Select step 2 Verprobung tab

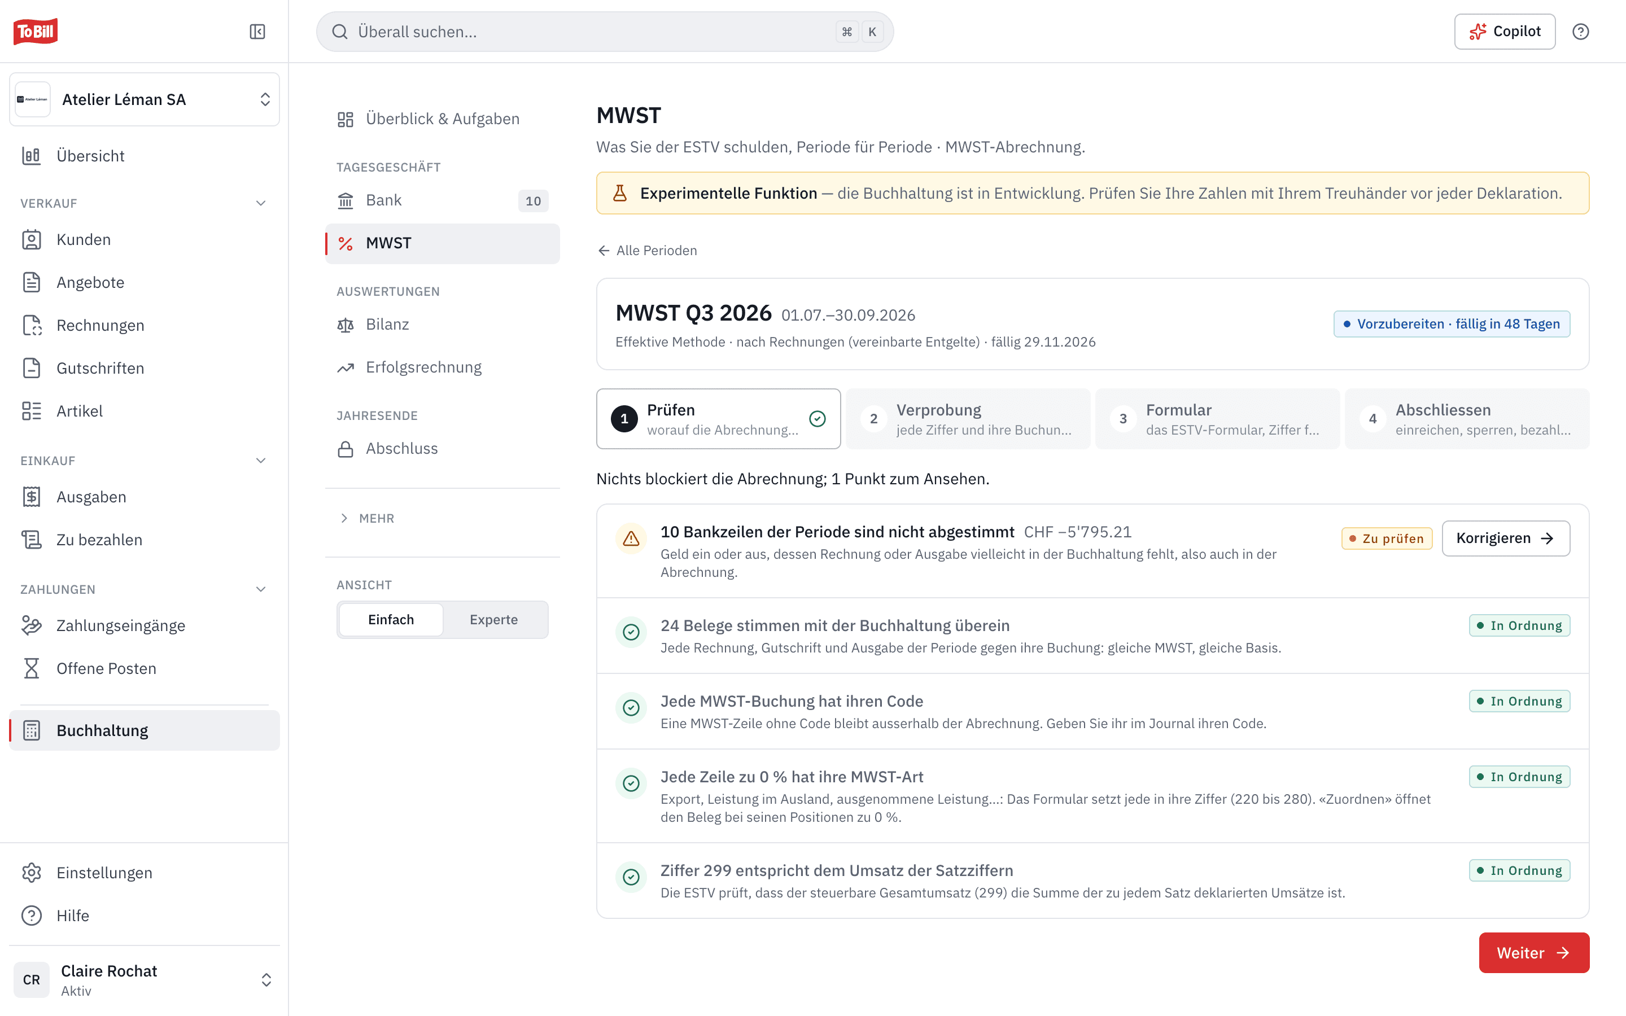tap(968, 419)
